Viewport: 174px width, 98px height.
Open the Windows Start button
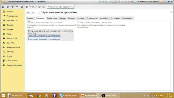[3, 96]
